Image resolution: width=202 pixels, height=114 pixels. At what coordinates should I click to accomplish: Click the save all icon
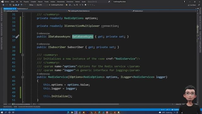(18, 5)
